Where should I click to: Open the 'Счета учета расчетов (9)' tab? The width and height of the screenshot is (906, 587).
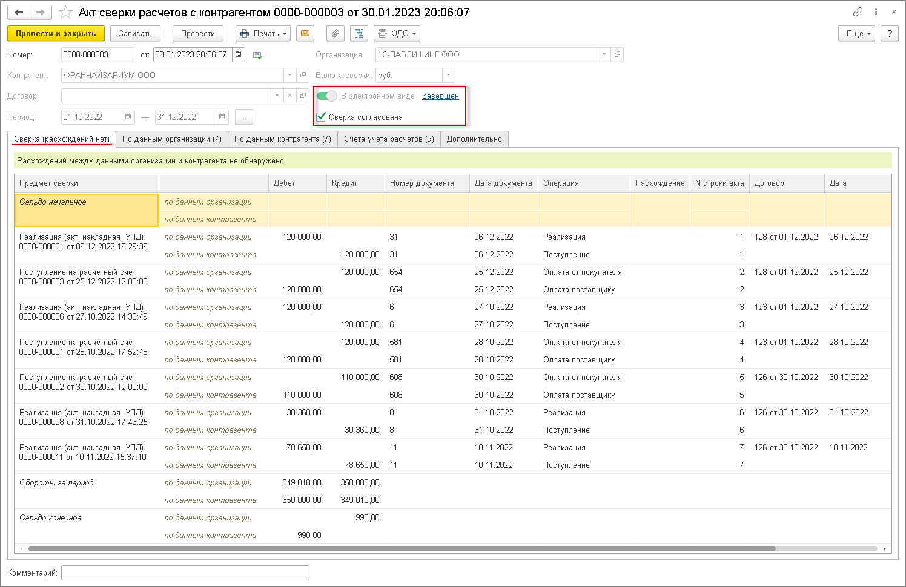pos(389,139)
